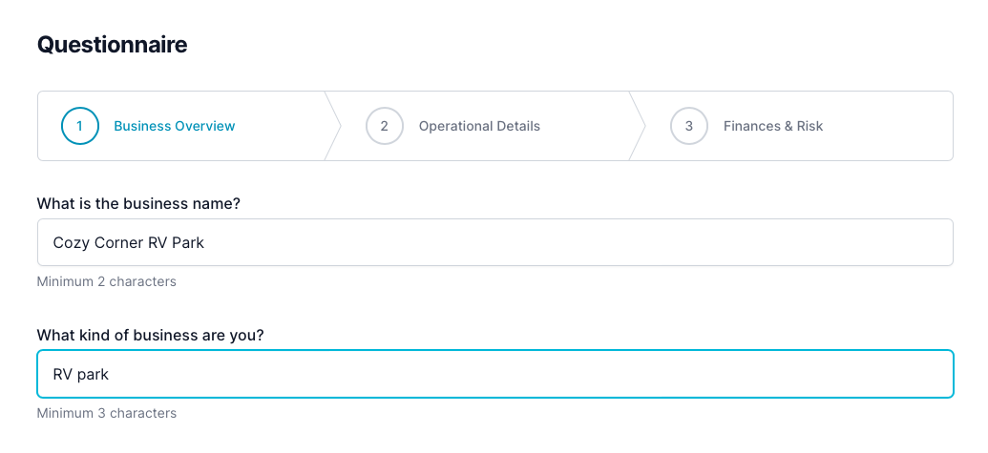Image resolution: width=988 pixels, height=453 pixels.
Task: Click the step 1 number circle
Action: click(80, 126)
